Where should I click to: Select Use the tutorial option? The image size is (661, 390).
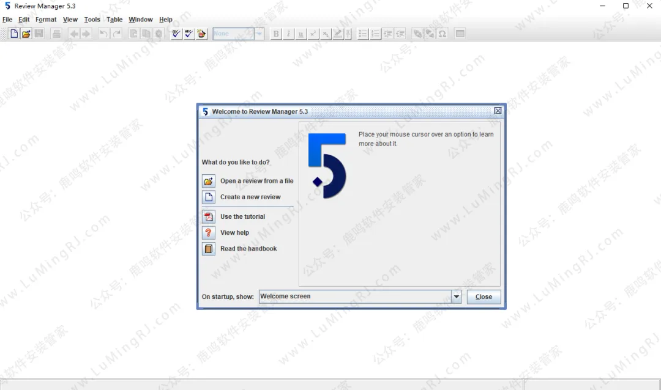click(x=234, y=217)
